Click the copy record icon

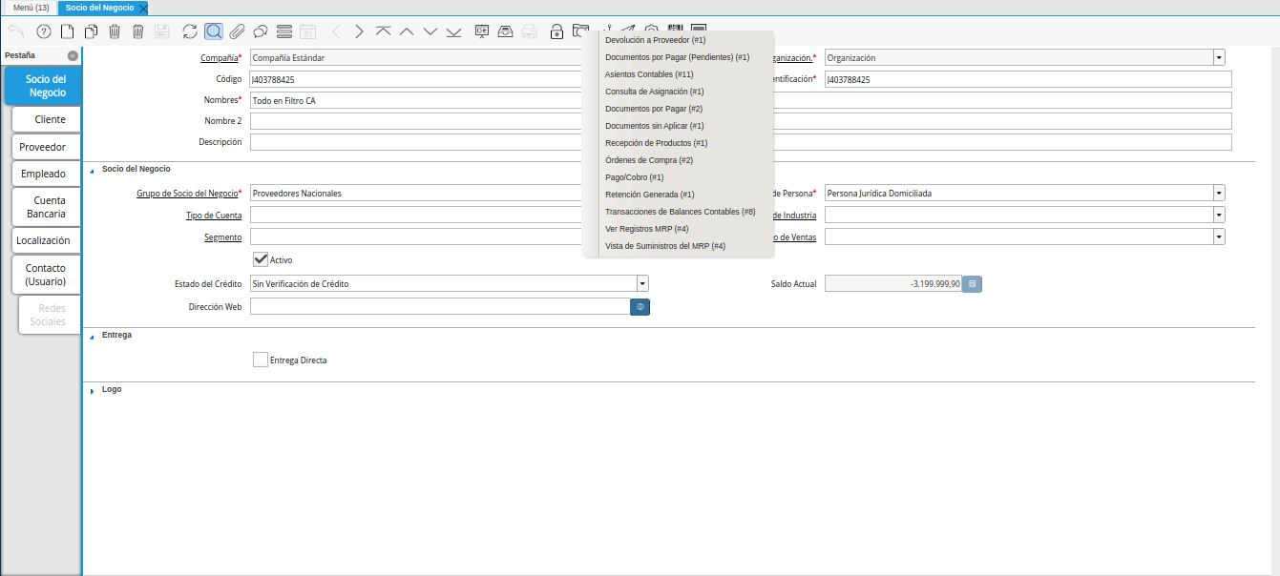(91, 31)
